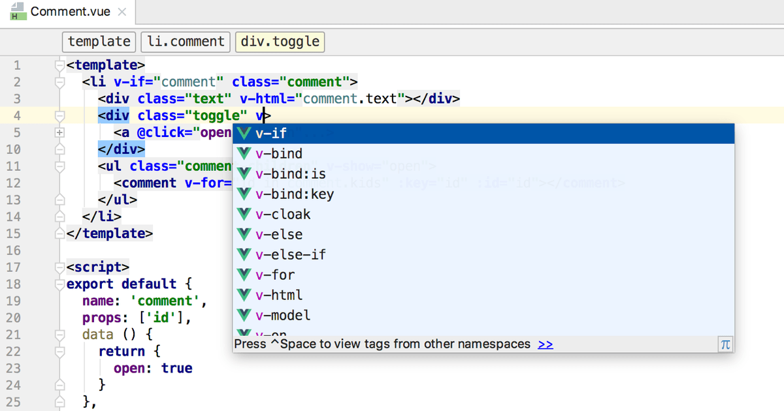Click the Vue logo next to v-else-if
This screenshot has width=784, height=411.
click(244, 254)
